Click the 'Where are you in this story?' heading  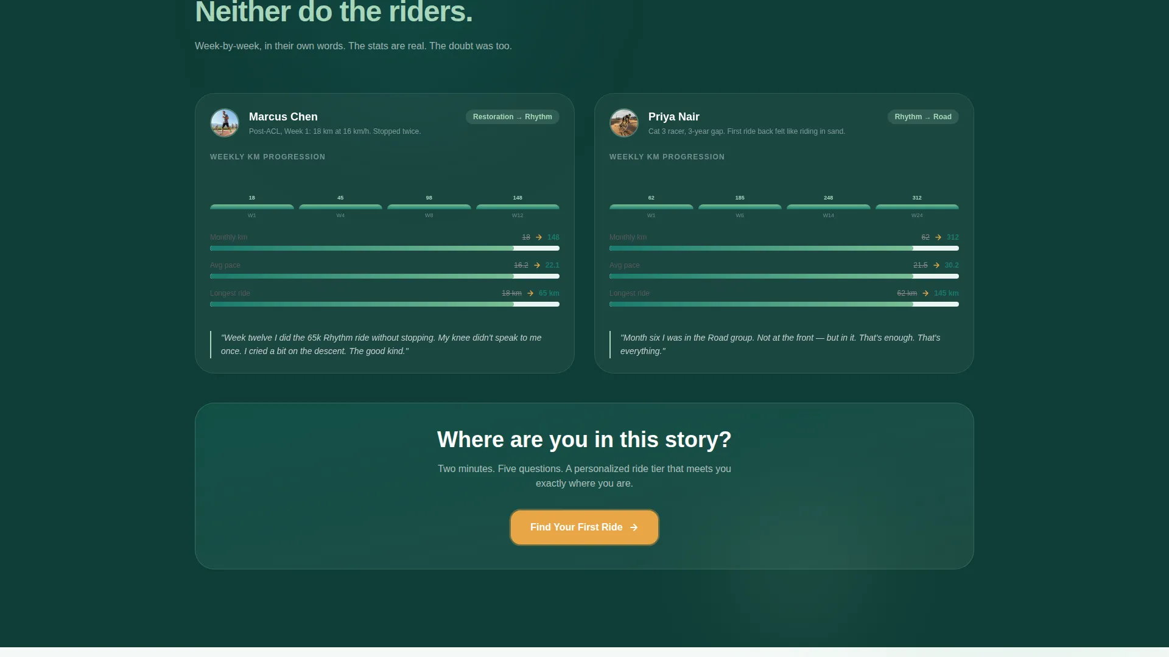584,440
